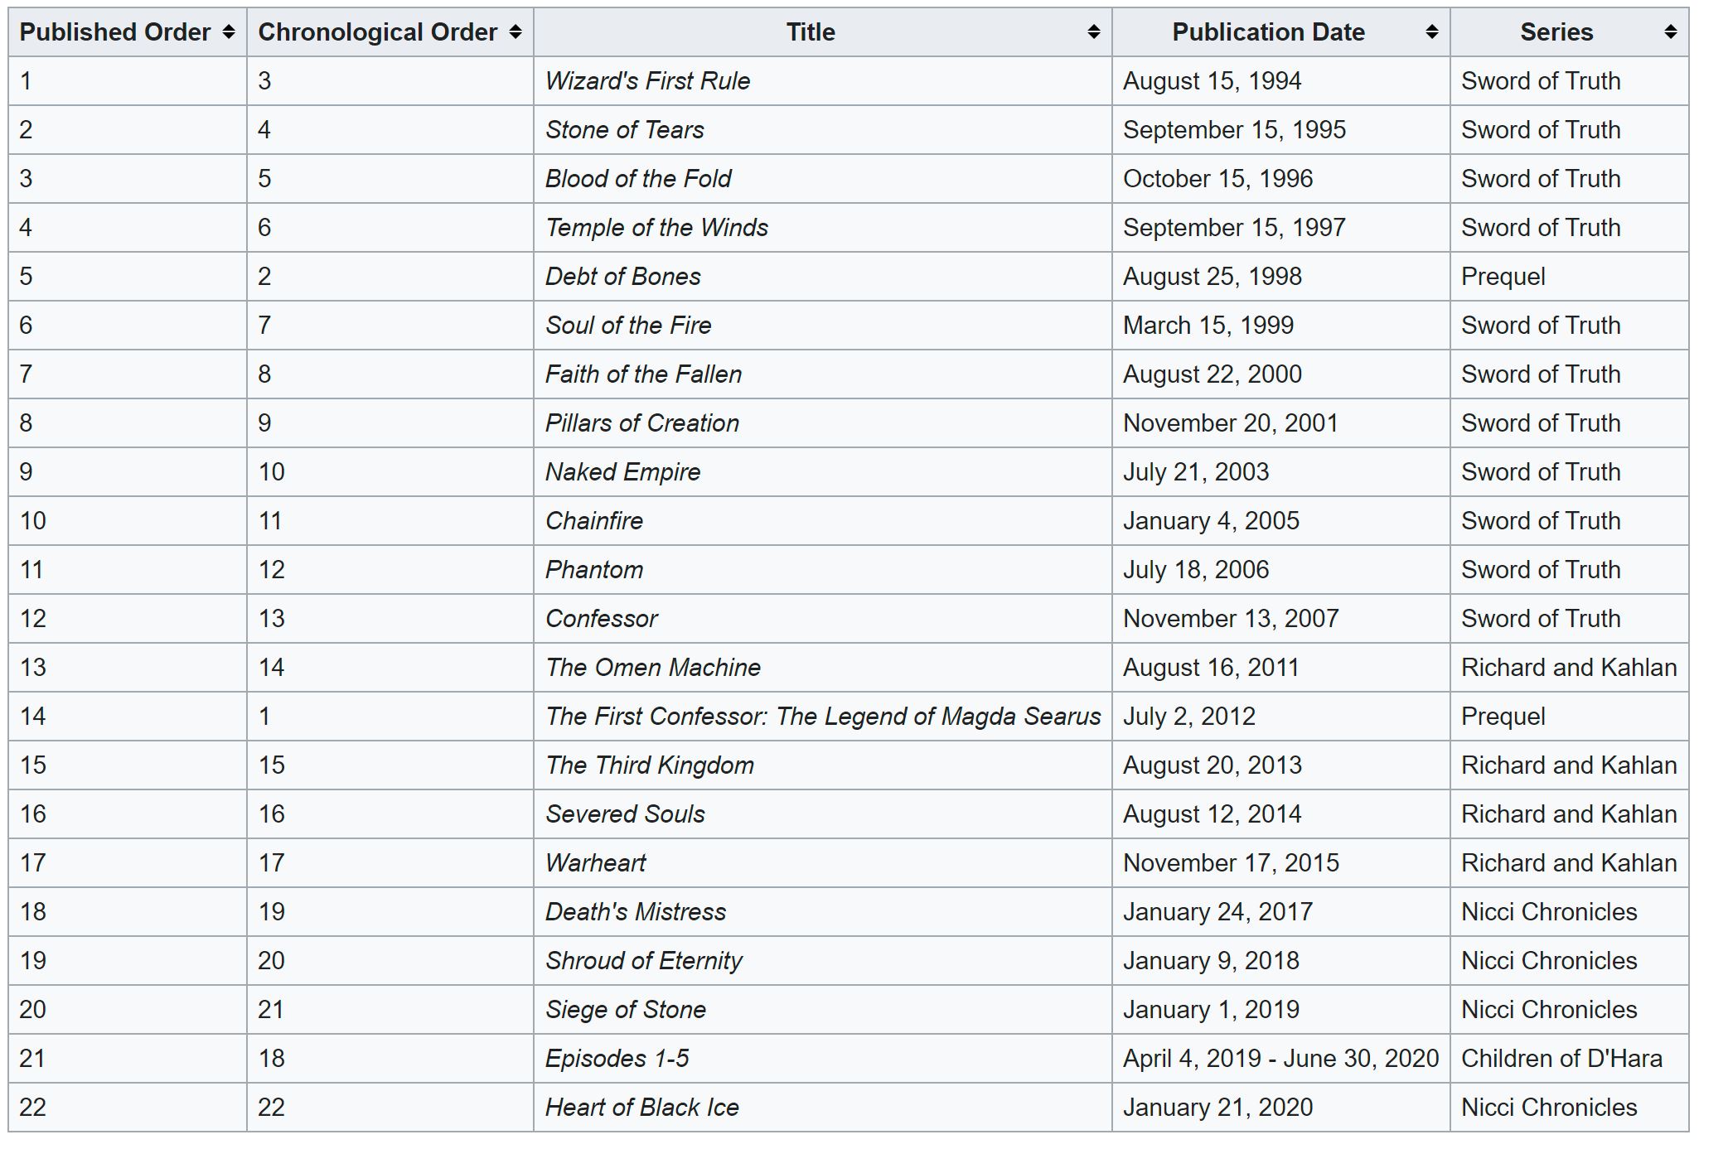Click the Published Order header text

pyautogui.click(x=115, y=32)
